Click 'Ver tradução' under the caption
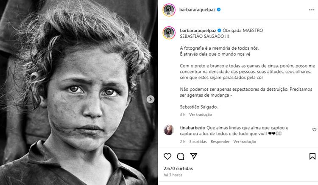 click(x=201, y=115)
